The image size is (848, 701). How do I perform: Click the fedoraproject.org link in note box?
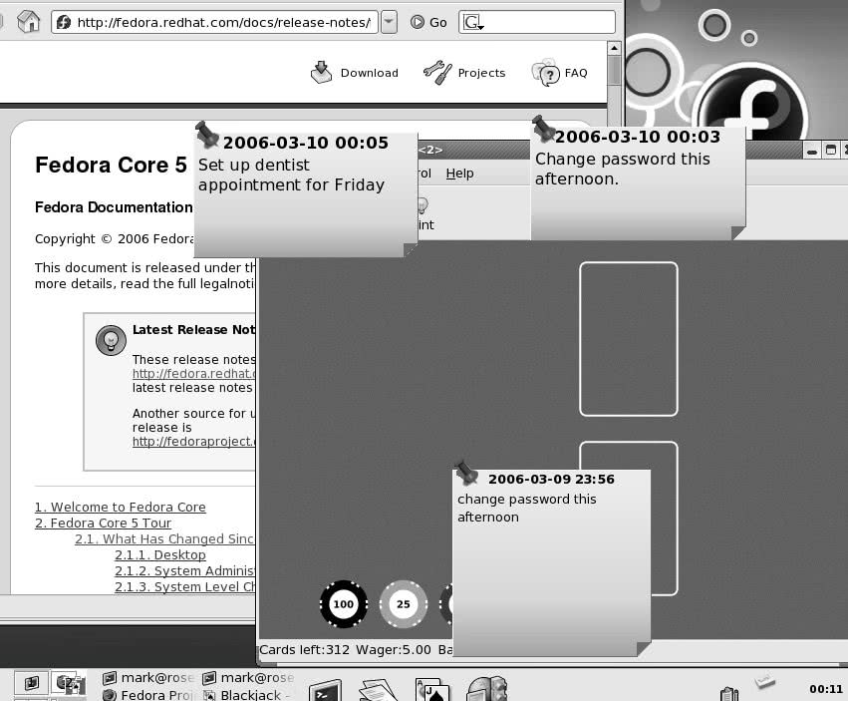click(x=193, y=441)
